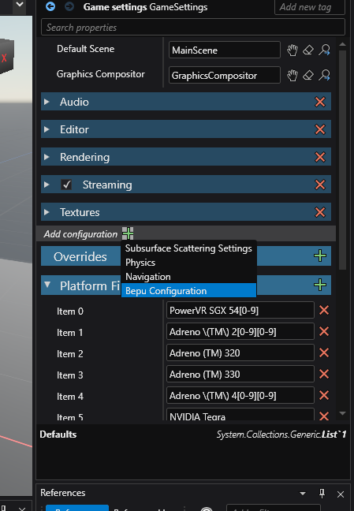Remove the Editor configuration

pyautogui.click(x=320, y=129)
